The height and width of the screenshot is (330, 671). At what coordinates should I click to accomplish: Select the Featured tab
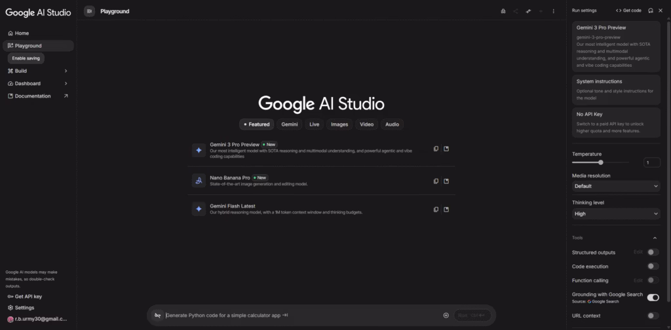(x=257, y=124)
